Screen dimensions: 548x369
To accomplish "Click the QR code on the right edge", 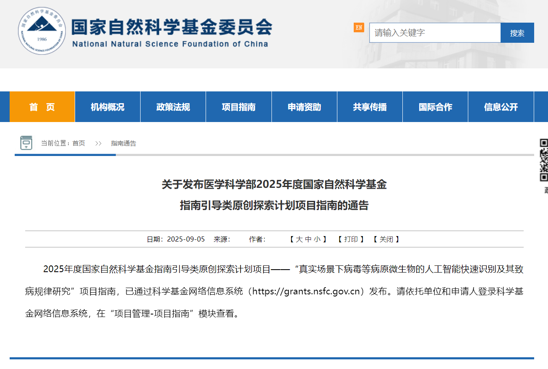I will coord(544,160).
